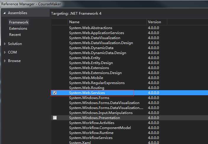208x144 pixels.
Task: Expand the Browse section arrow
Action: point(5,61)
